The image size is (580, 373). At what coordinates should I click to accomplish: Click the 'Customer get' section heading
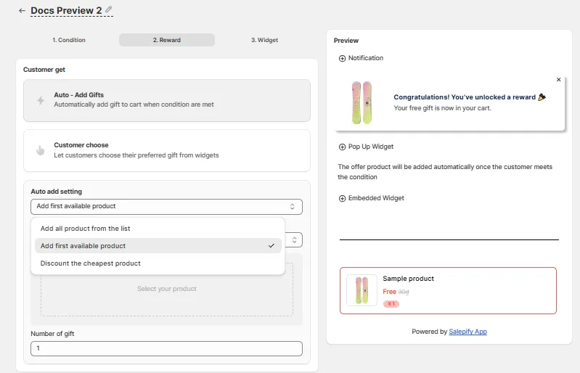point(44,70)
